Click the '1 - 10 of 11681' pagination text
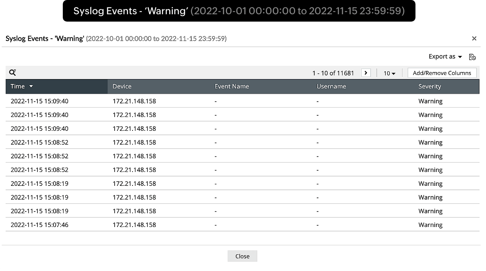This screenshot has width=486, height=271. [333, 73]
